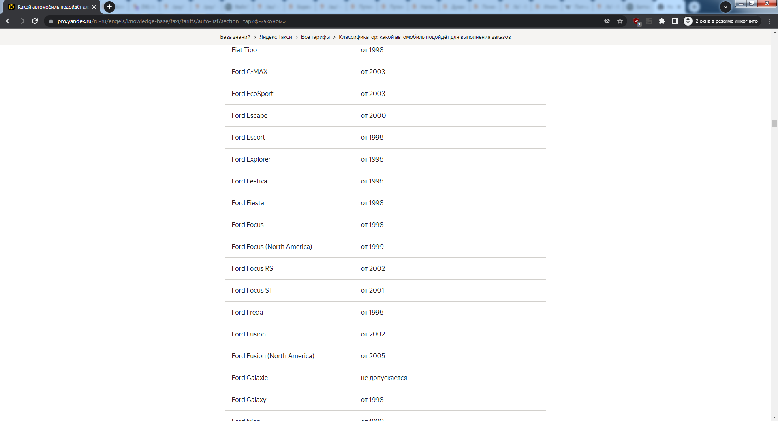Open the База знаний breadcrumb
778x421 pixels.
tap(235, 37)
